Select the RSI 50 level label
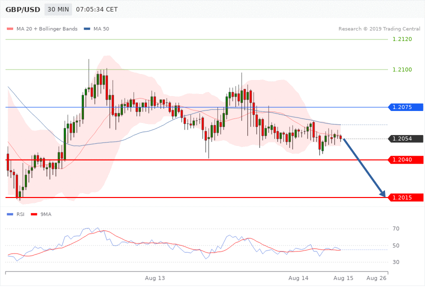 coord(395,245)
